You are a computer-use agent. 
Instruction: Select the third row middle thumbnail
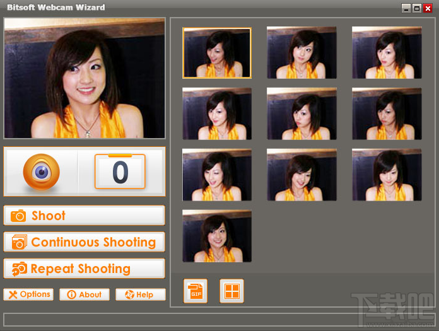[x=301, y=175]
